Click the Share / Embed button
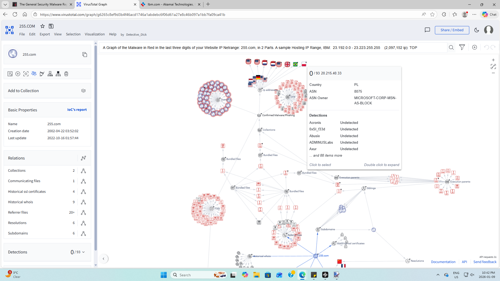This screenshot has width=500, height=281. (x=452, y=30)
